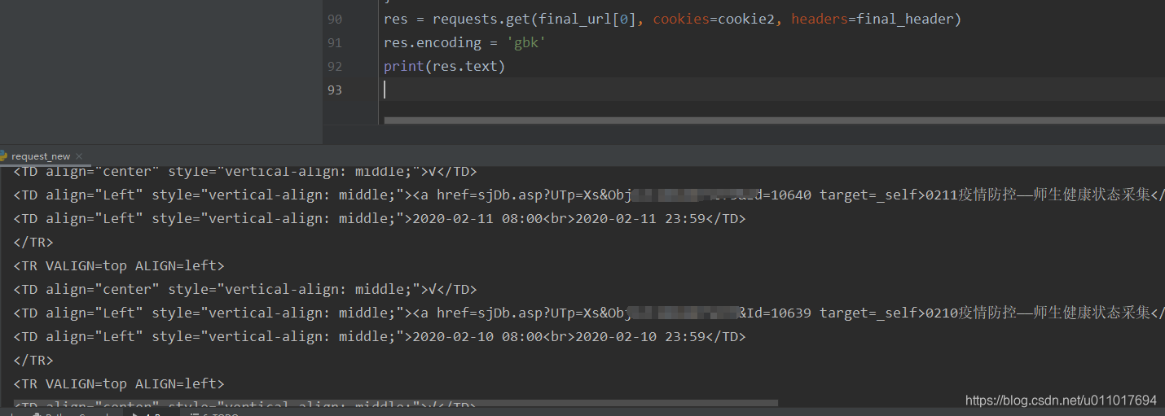Image resolution: width=1165 pixels, height=416 pixels.
Task: Select the request_new run tab
Action: (41, 156)
